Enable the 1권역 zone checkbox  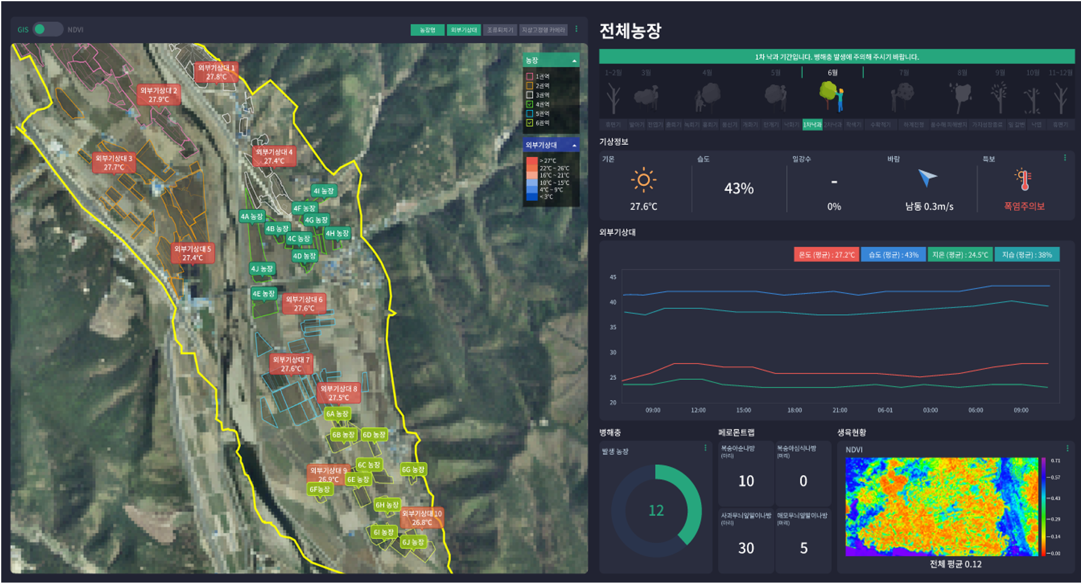[x=530, y=77]
